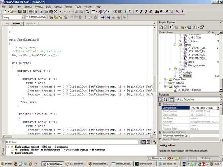Collapse the Heavy folder in project tree

(170, 69)
